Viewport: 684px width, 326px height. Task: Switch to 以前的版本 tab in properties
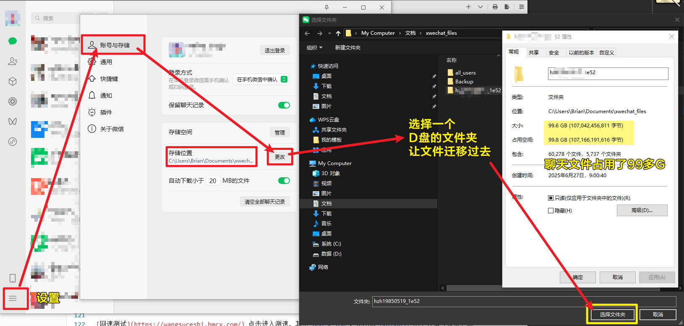(581, 53)
